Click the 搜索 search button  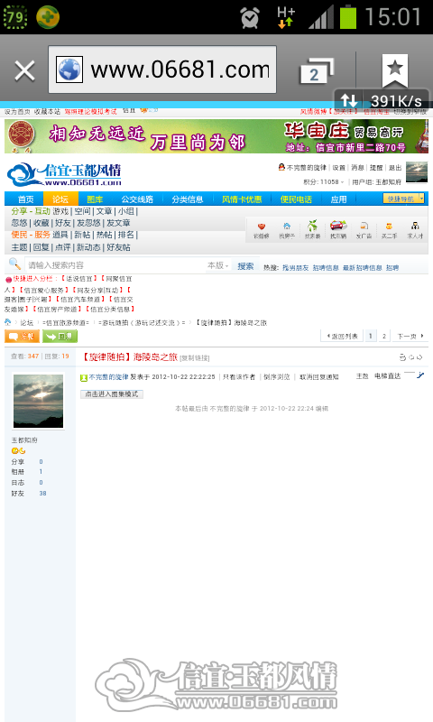(245, 265)
